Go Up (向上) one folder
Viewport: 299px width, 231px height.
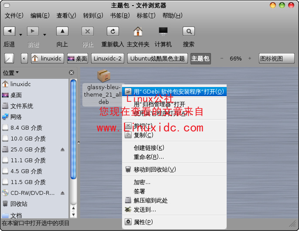[62, 31]
